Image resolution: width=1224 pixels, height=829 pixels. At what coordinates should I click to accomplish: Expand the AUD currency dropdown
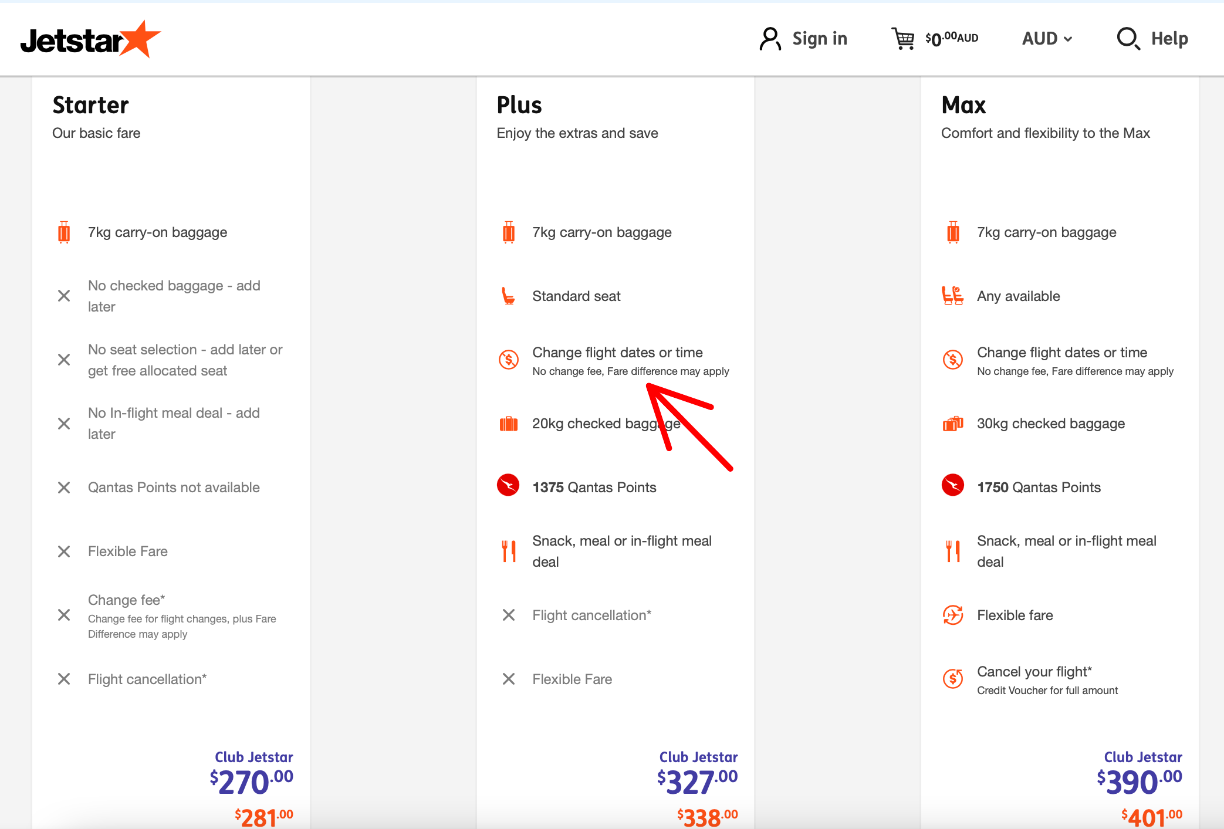[x=1047, y=39]
